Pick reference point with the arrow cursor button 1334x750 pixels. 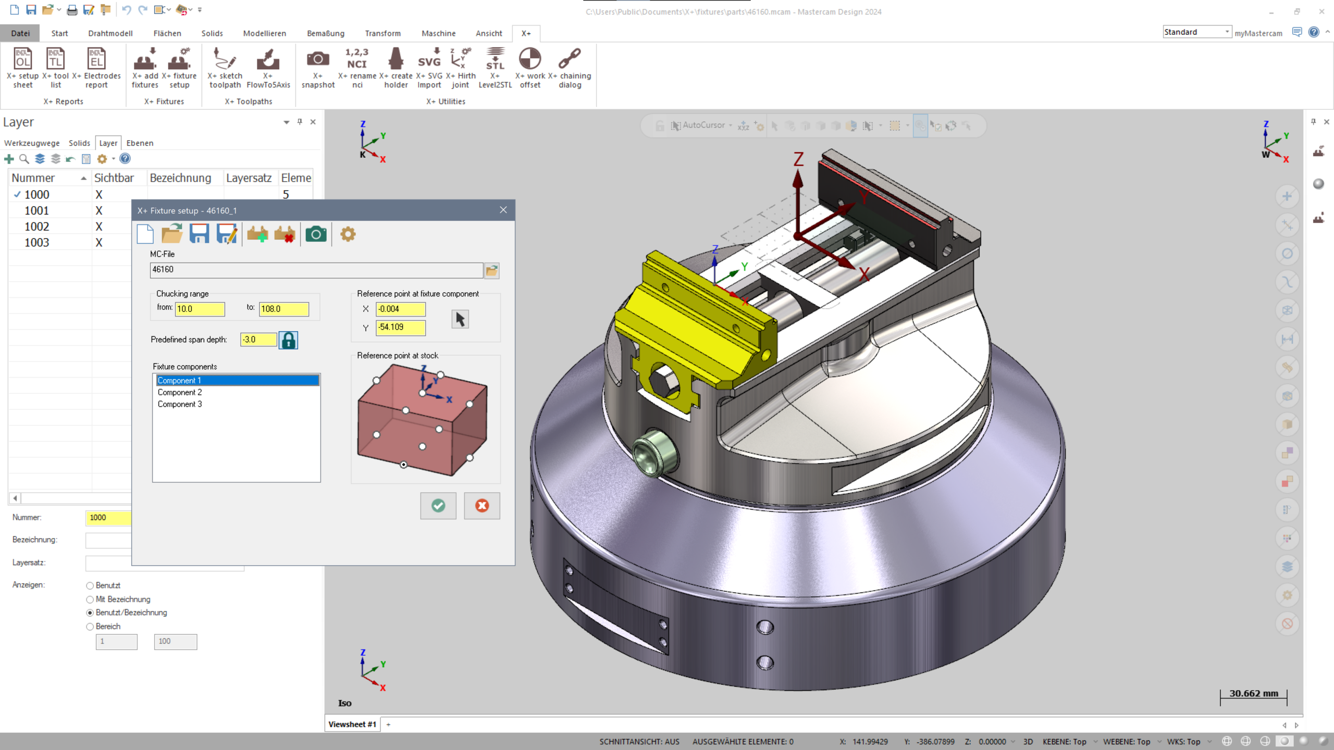click(460, 319)
